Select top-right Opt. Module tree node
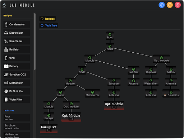The width and height of the screenshot is (184, 139). pos(161,59)
